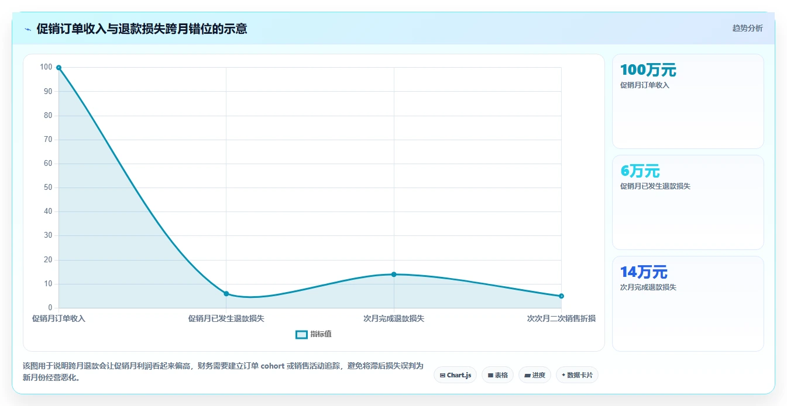This screenshot has height=406, width=787.
Task: Click the 表格 tag icon
Action: (490, 375)
